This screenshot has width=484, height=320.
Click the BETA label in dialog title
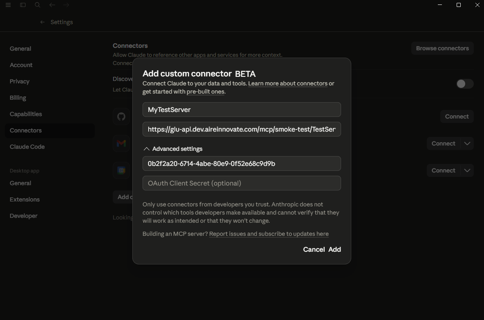(x=245, y=74)
